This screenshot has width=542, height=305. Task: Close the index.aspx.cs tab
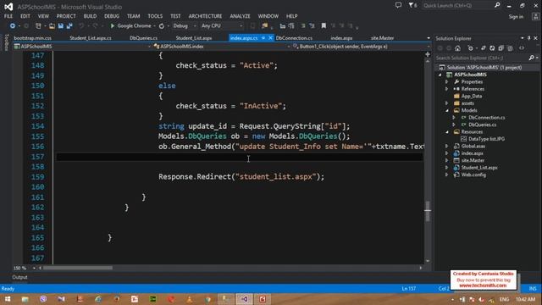[x=270, y=38]
